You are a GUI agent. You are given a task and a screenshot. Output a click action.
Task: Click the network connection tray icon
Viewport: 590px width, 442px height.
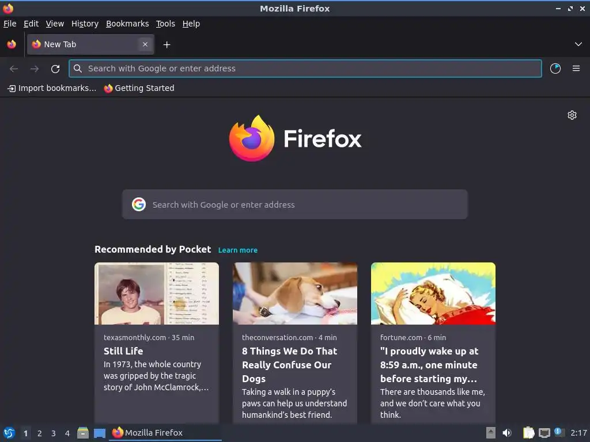tap(544, 433)
